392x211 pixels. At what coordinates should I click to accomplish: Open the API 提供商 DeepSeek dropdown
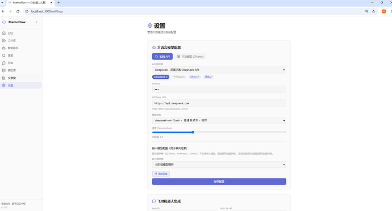[x=219, y=70]
